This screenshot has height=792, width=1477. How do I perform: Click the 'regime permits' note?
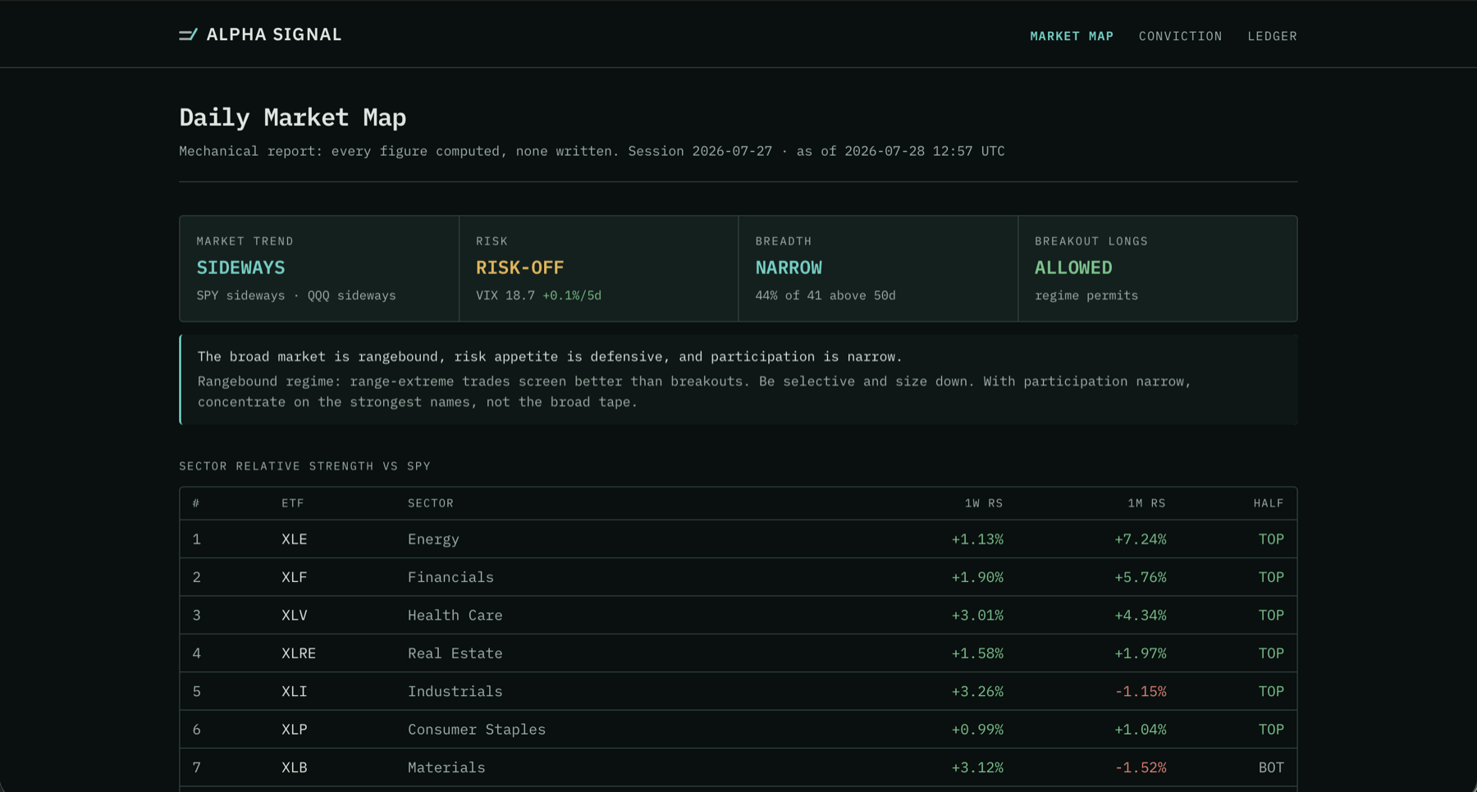[1086, 295]
